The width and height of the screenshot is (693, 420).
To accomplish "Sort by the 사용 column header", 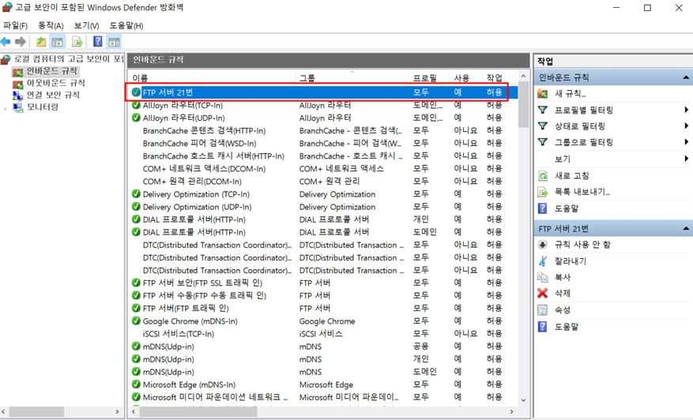I will click(x=467, y=77).
